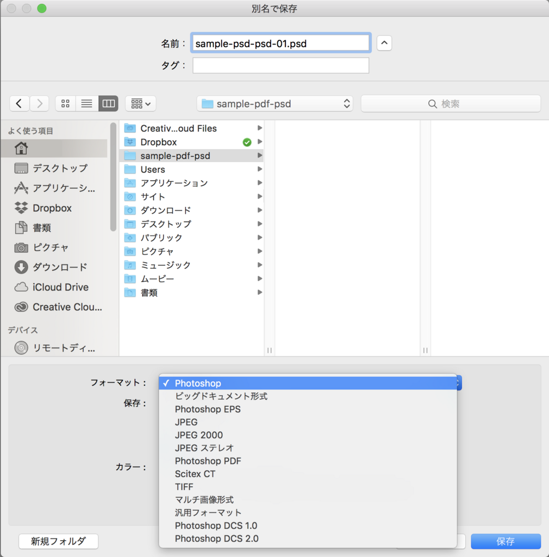The image size is (549, 557).
Task: Choose JPEG 2000 format
Action: pos(308,435)
